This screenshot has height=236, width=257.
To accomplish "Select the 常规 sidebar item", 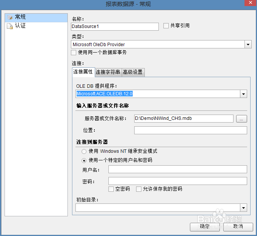I will 36,18.
